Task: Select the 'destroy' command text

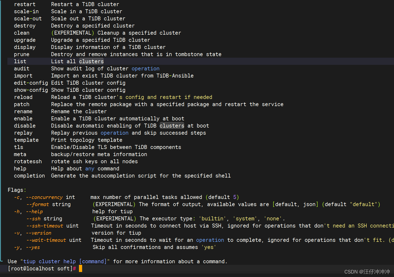Action: tap(25, 26)
